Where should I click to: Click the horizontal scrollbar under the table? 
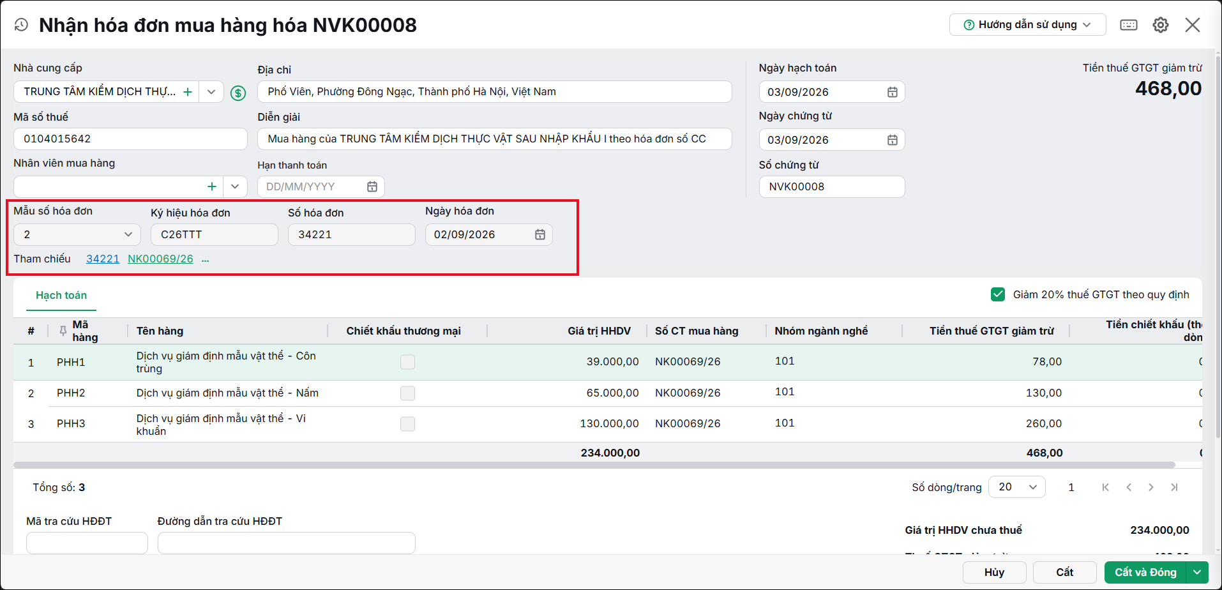[594, 465]
